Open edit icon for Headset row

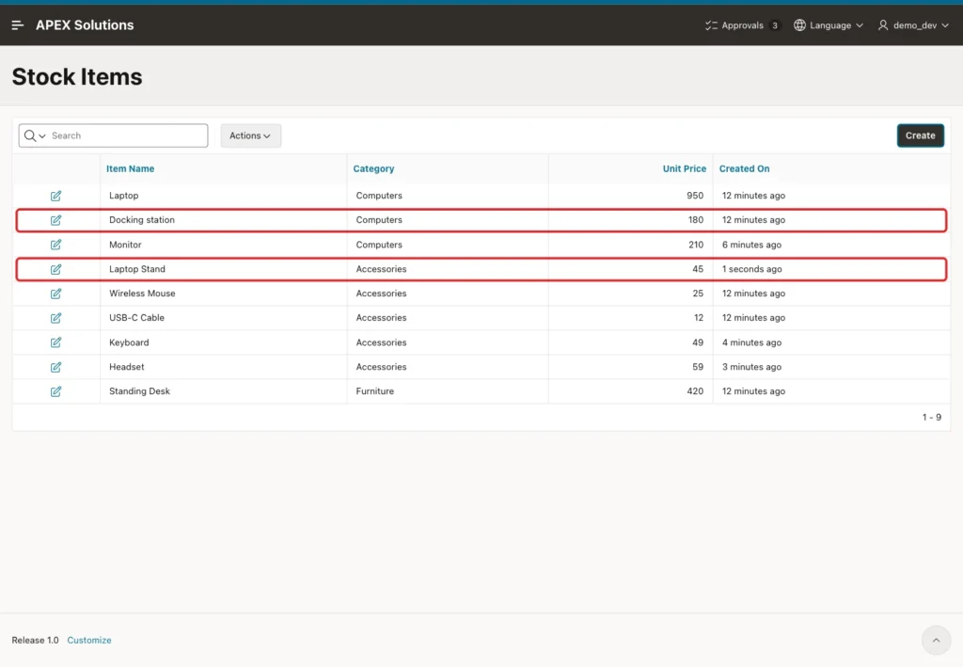pos(55,367)
